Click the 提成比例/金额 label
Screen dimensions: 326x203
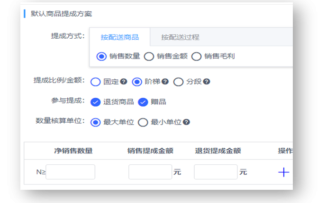click(x=59, y=80)
